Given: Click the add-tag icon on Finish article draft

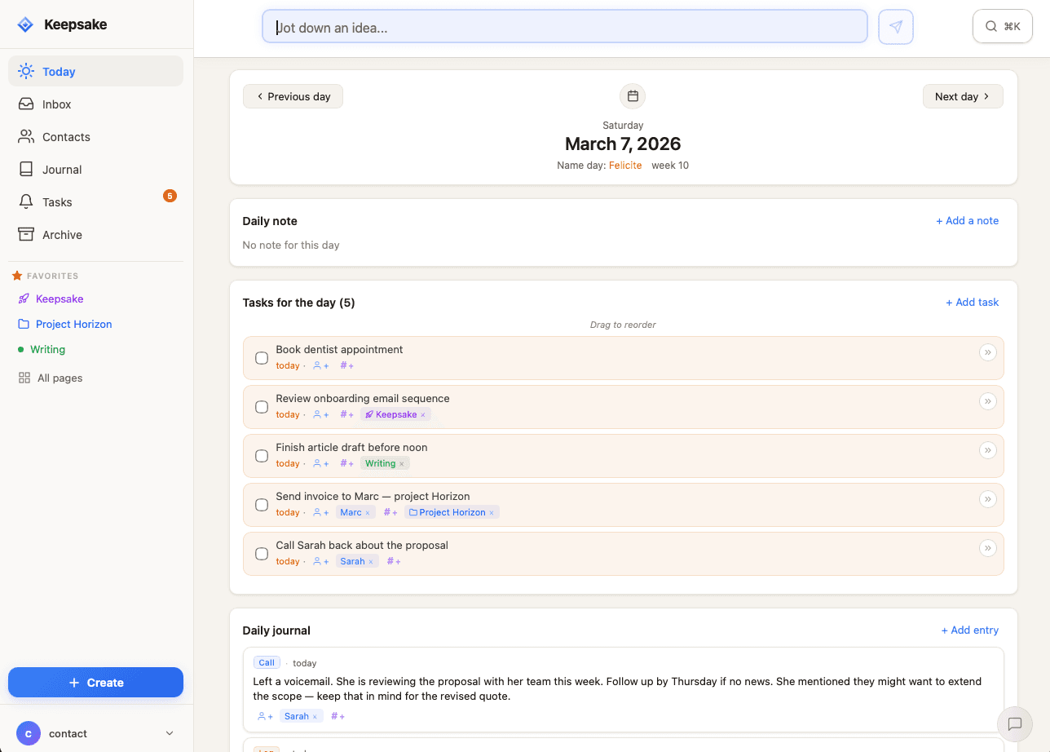Looking at the screenshot, I should (x=346, y=462).
